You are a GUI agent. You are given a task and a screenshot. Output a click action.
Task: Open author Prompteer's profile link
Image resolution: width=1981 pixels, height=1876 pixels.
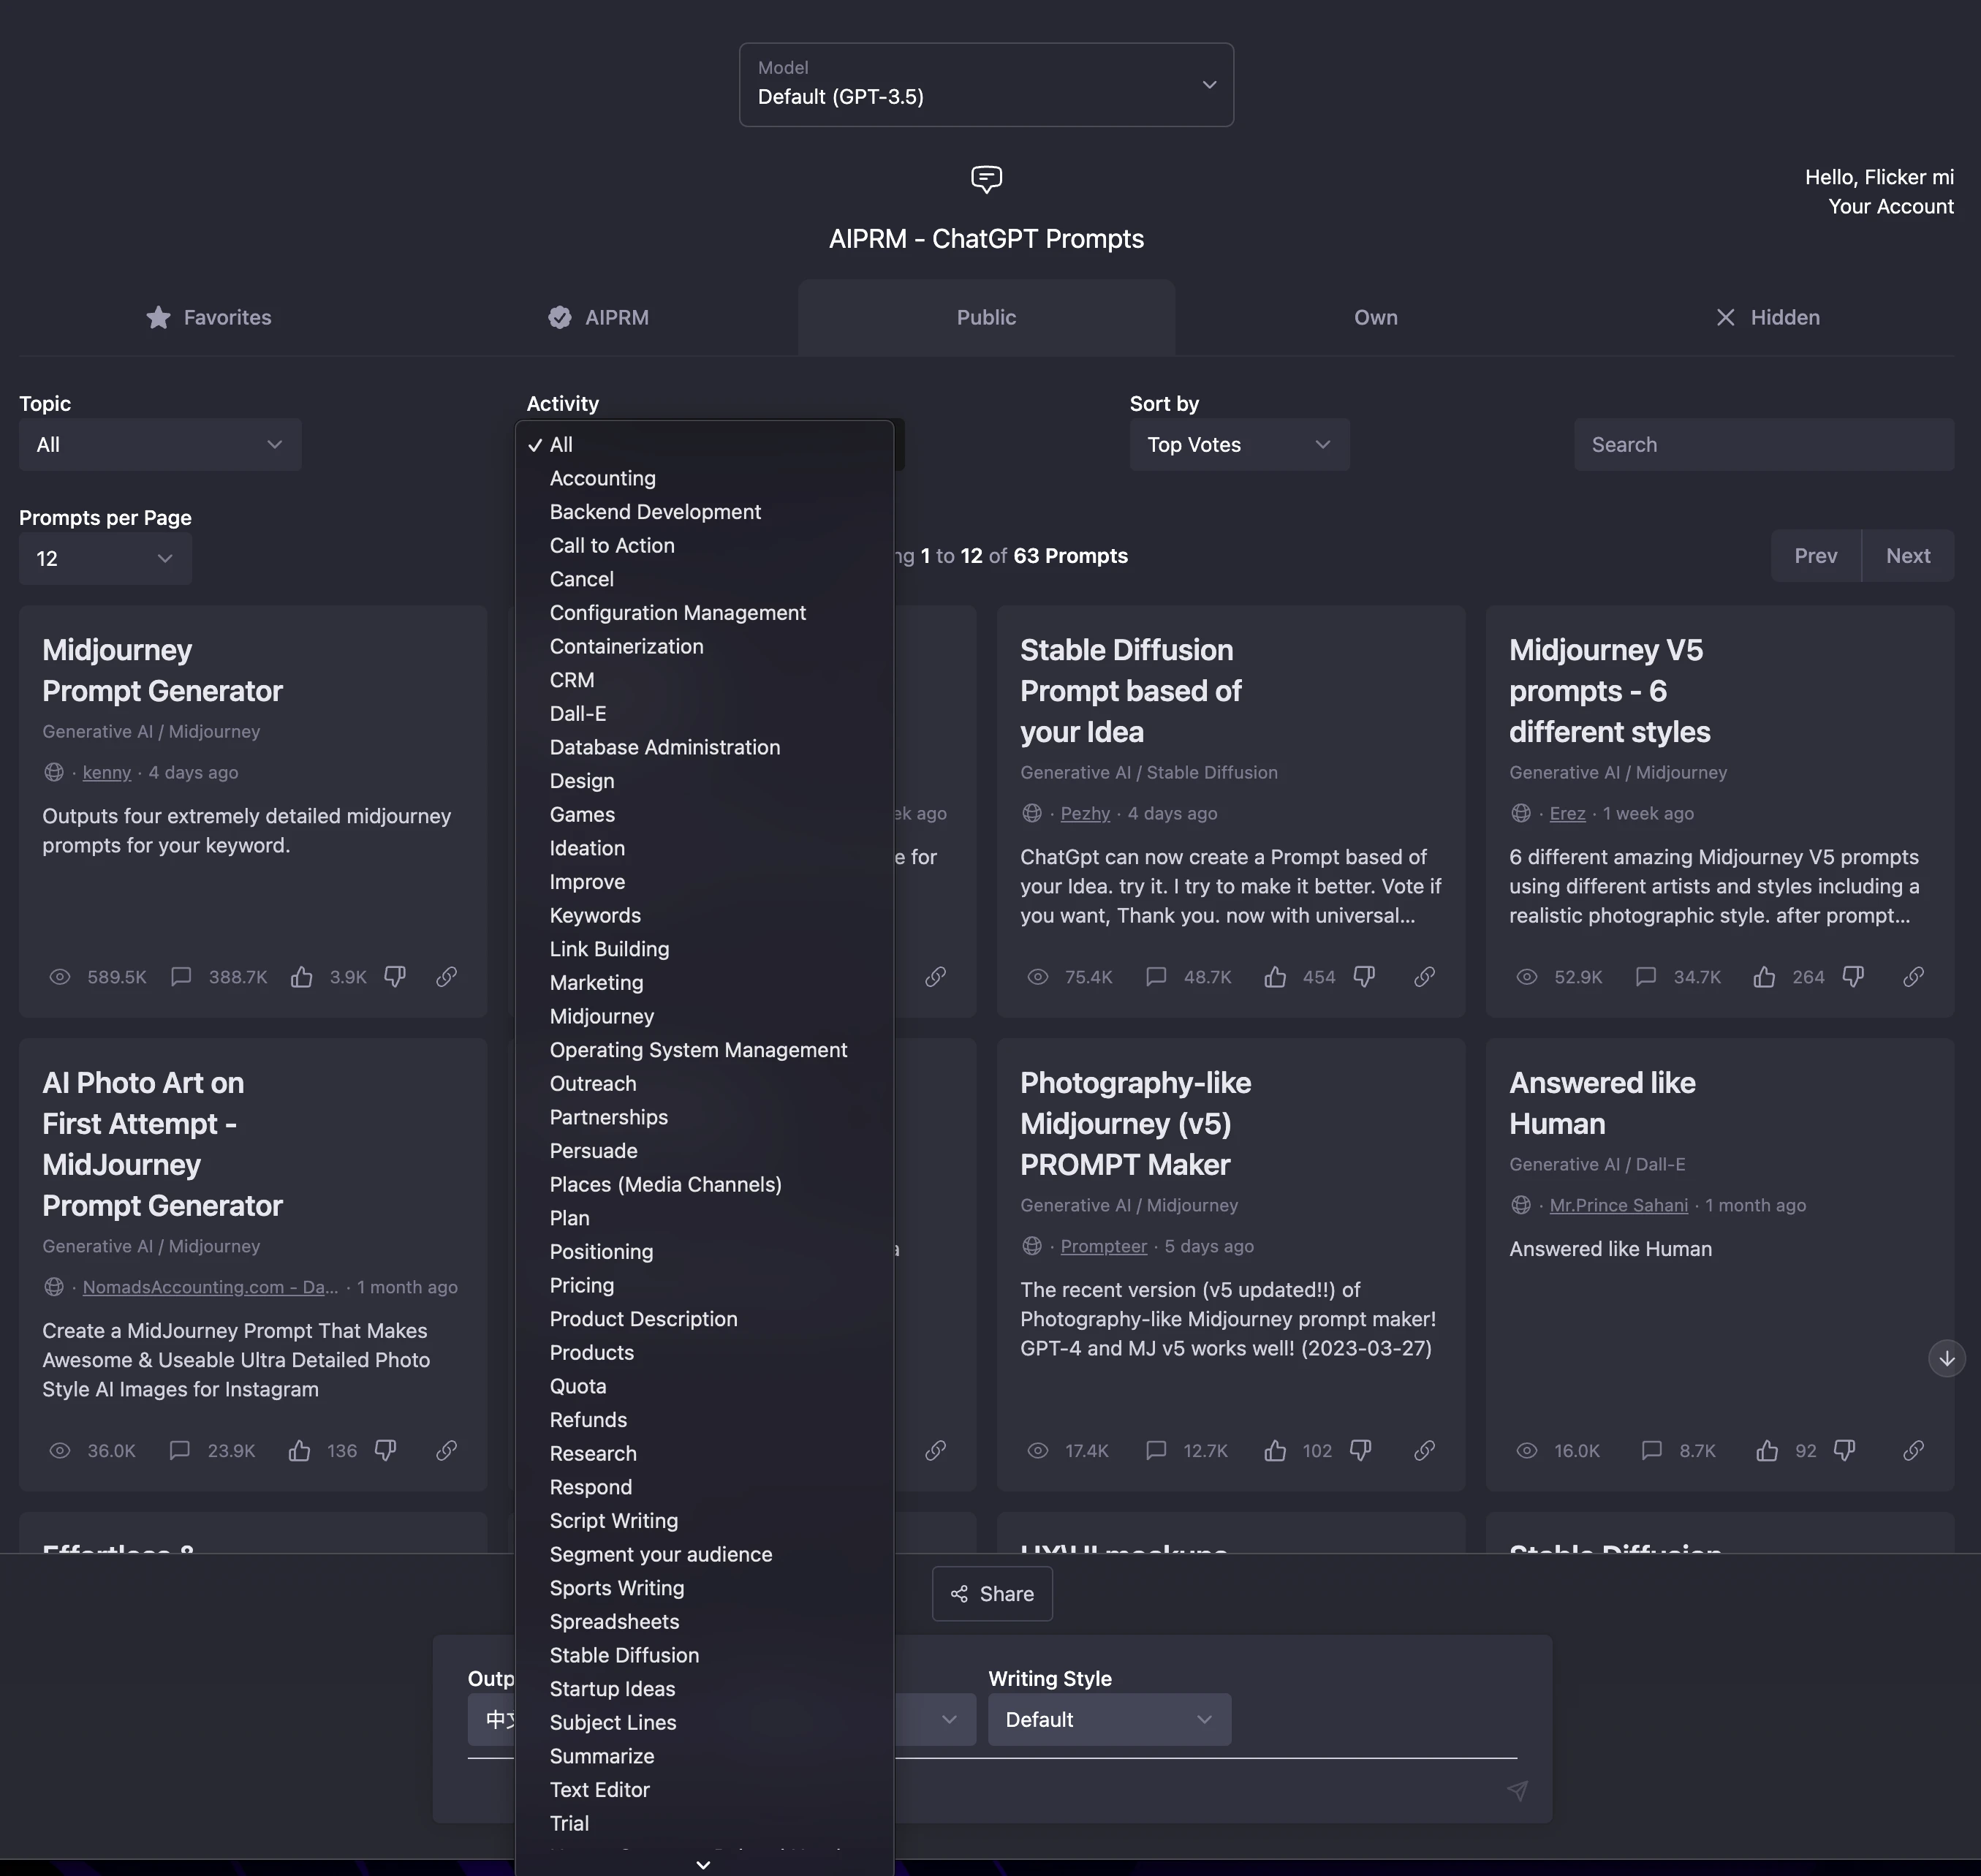pyautogui.click(x=1104, y=1247)
